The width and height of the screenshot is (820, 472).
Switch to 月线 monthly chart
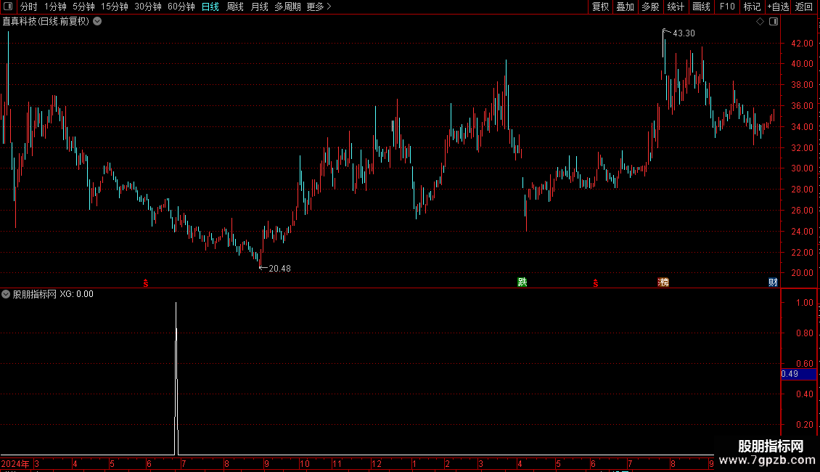(259, 7)
